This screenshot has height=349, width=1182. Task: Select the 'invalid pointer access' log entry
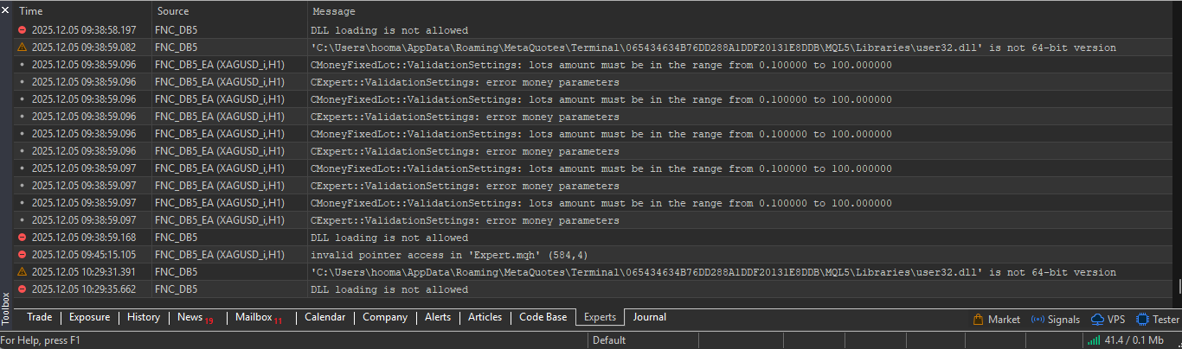tap(433, 255)
